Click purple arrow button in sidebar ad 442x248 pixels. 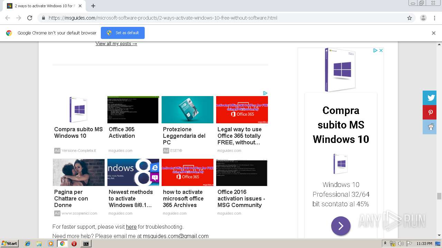point(341,226)
